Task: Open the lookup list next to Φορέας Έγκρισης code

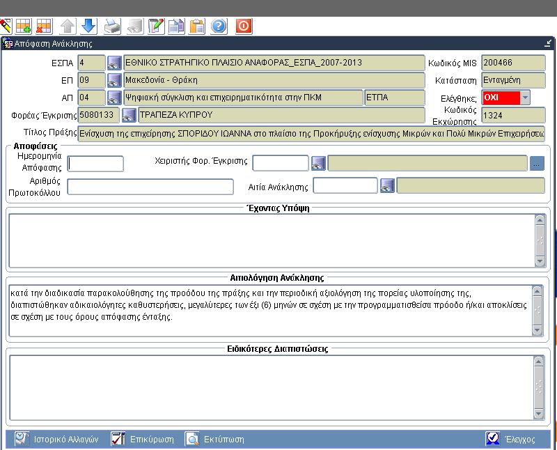Action: click(x=129, y=115)
